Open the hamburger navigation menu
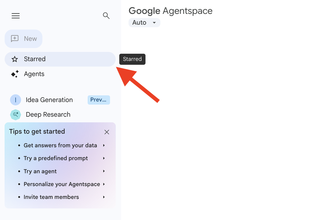 point(16,16)
